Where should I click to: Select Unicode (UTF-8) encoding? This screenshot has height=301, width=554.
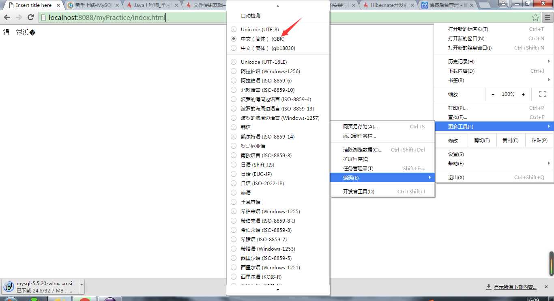pyautogui.click(x=278, y=29)
